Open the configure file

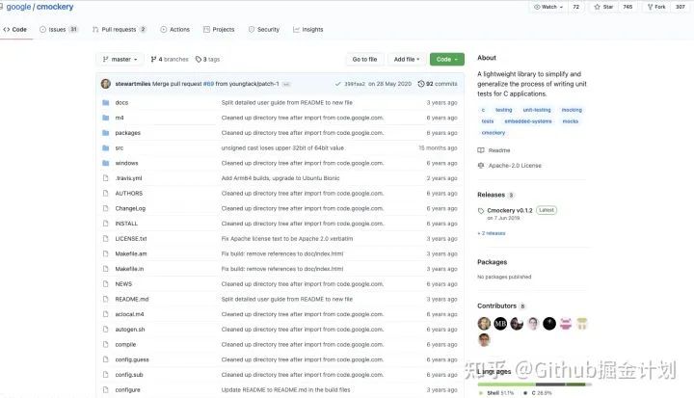coord(127,390)
